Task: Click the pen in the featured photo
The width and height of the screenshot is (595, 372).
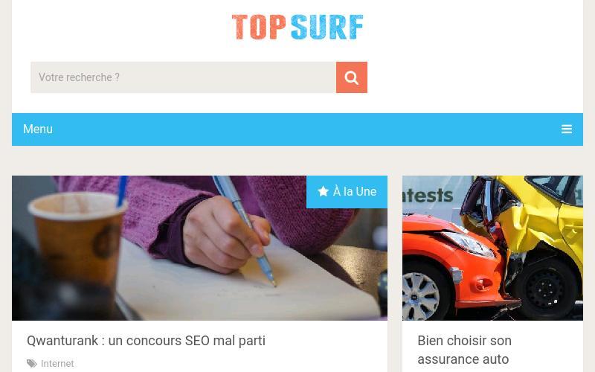Action: click(245, 228)
